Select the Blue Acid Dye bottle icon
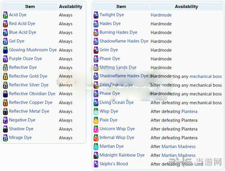This screenshot has height=171, width=225. point(5,32)
